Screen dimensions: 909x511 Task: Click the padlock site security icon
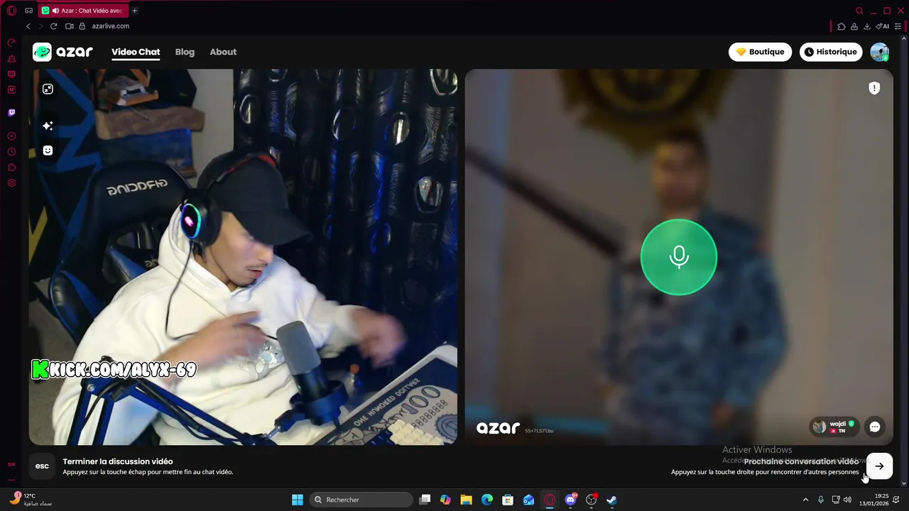[x=82, y=26]
